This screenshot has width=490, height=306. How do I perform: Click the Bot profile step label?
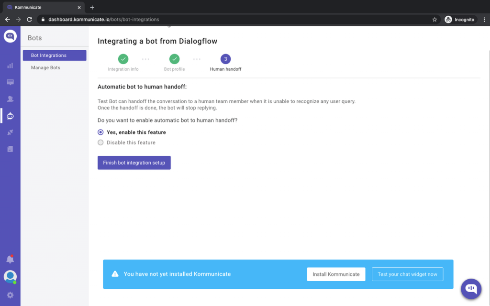pyautogui.click(x=174, y=69)
